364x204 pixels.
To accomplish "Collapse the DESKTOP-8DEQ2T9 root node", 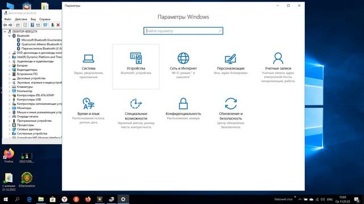I will click(5, 32).
